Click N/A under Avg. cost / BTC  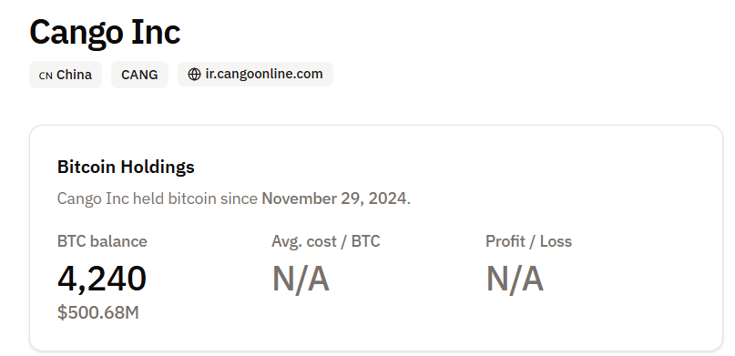(x=301, y=279)
